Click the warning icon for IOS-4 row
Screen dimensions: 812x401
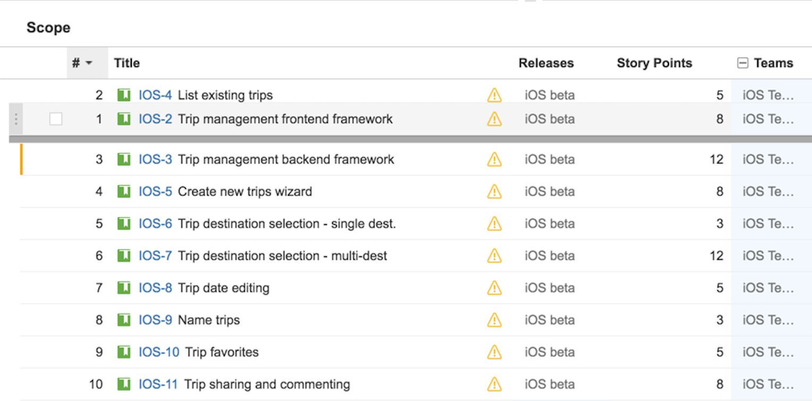coord(494,95)
